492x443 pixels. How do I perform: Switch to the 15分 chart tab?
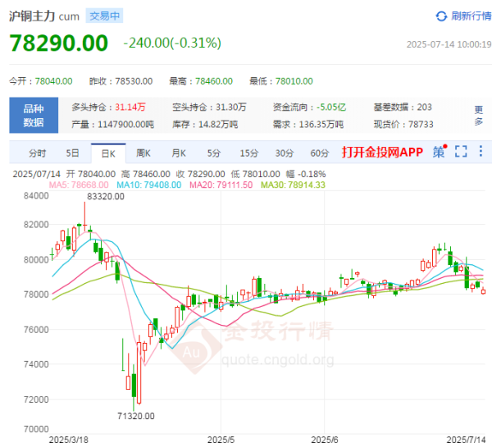[249, 153]
